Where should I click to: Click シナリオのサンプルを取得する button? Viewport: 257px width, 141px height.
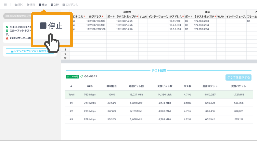30,51
